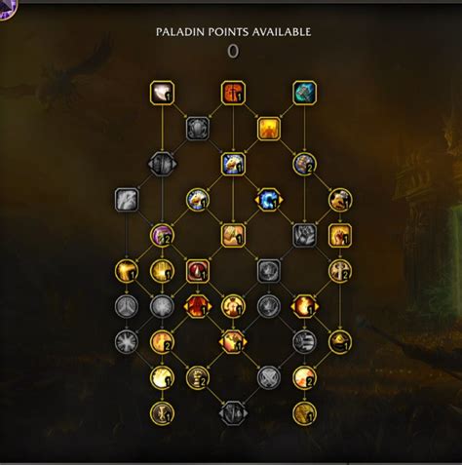This screenshot has height=465, width=462.
Task: Open the grey octagon choice node near top left
Action: (162, 164)
